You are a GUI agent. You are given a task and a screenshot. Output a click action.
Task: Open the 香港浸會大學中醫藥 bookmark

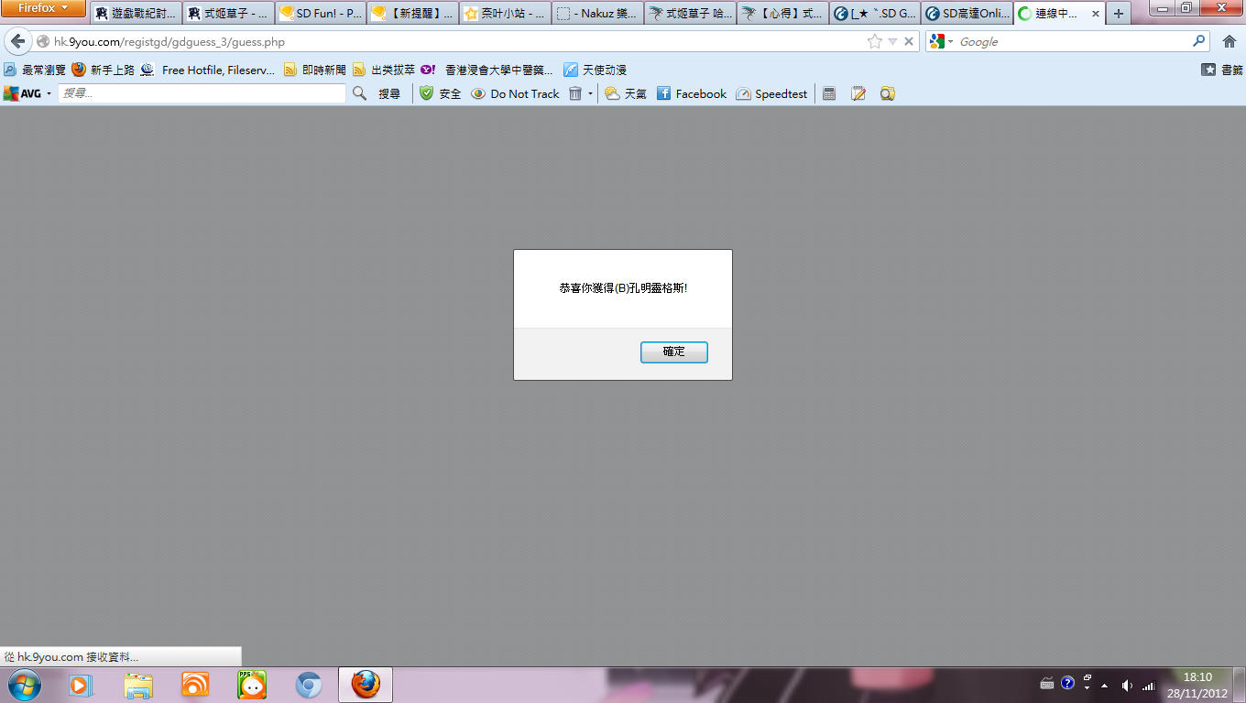click(x=498, y=70)
